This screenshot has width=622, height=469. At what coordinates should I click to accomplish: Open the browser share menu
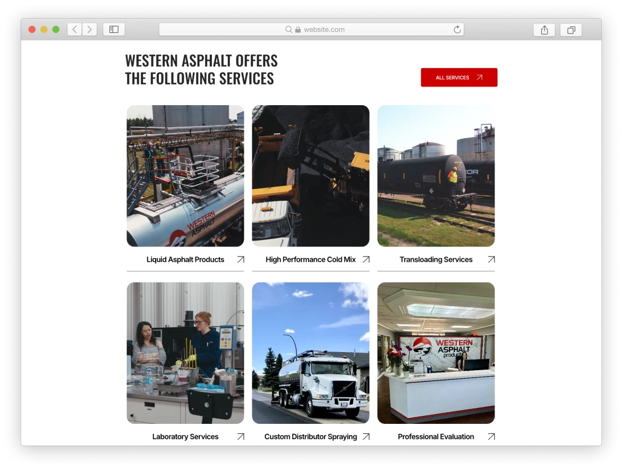coord(544,30)
